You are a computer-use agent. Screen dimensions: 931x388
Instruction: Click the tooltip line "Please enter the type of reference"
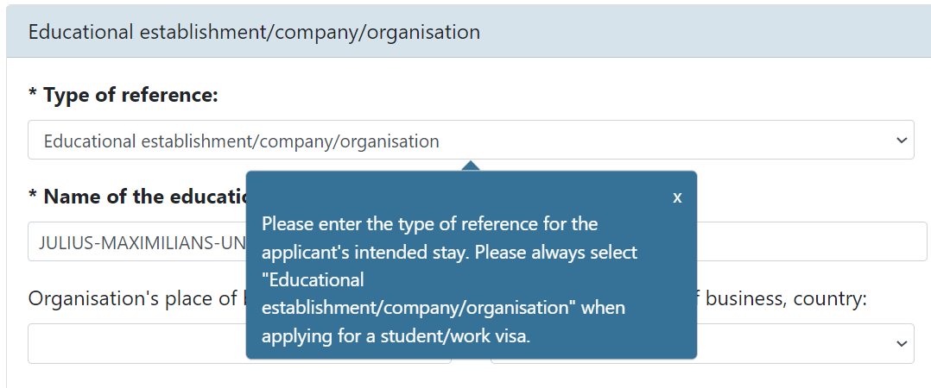coord(429,224)
